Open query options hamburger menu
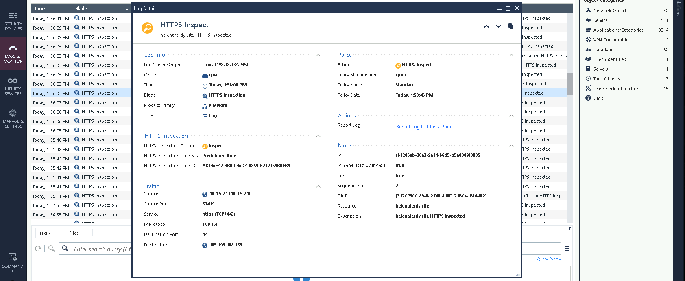Screen dimensions: 685x281 point(567,249)
